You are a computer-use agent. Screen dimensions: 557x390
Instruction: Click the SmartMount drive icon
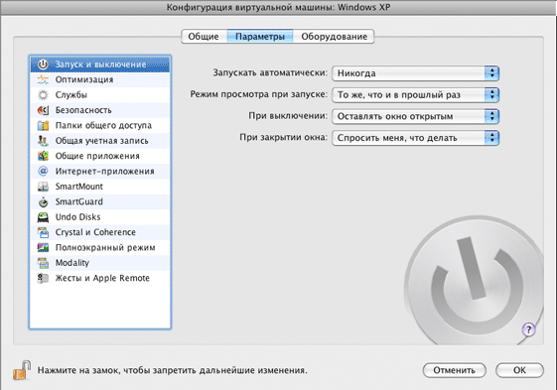pyautogui.click(x=43, y=187)
